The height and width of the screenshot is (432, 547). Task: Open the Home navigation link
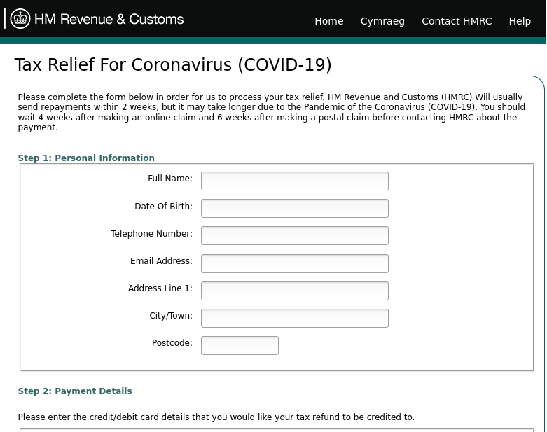click(x=329, y=21)
